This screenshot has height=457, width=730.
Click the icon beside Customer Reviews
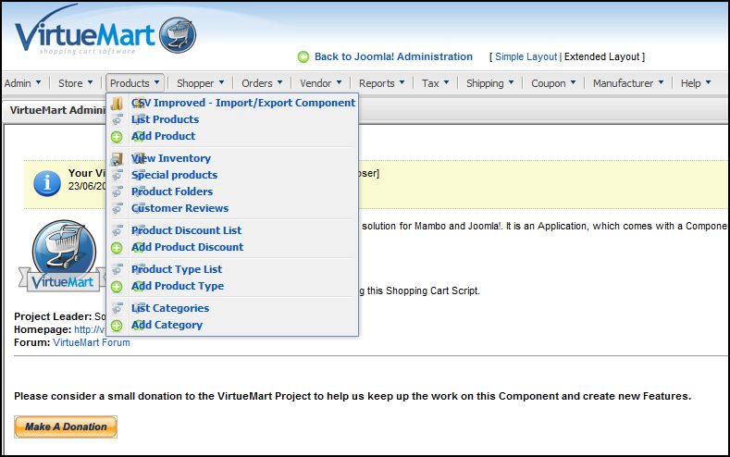(x=117, y=208)
